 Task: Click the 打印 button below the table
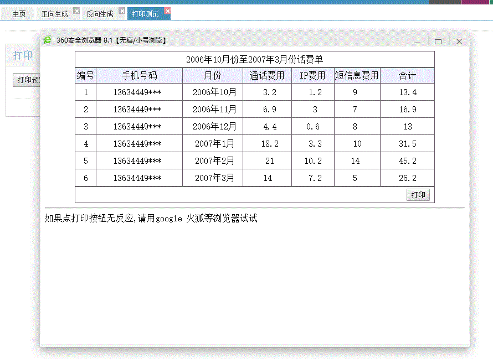tap(418, 195)
